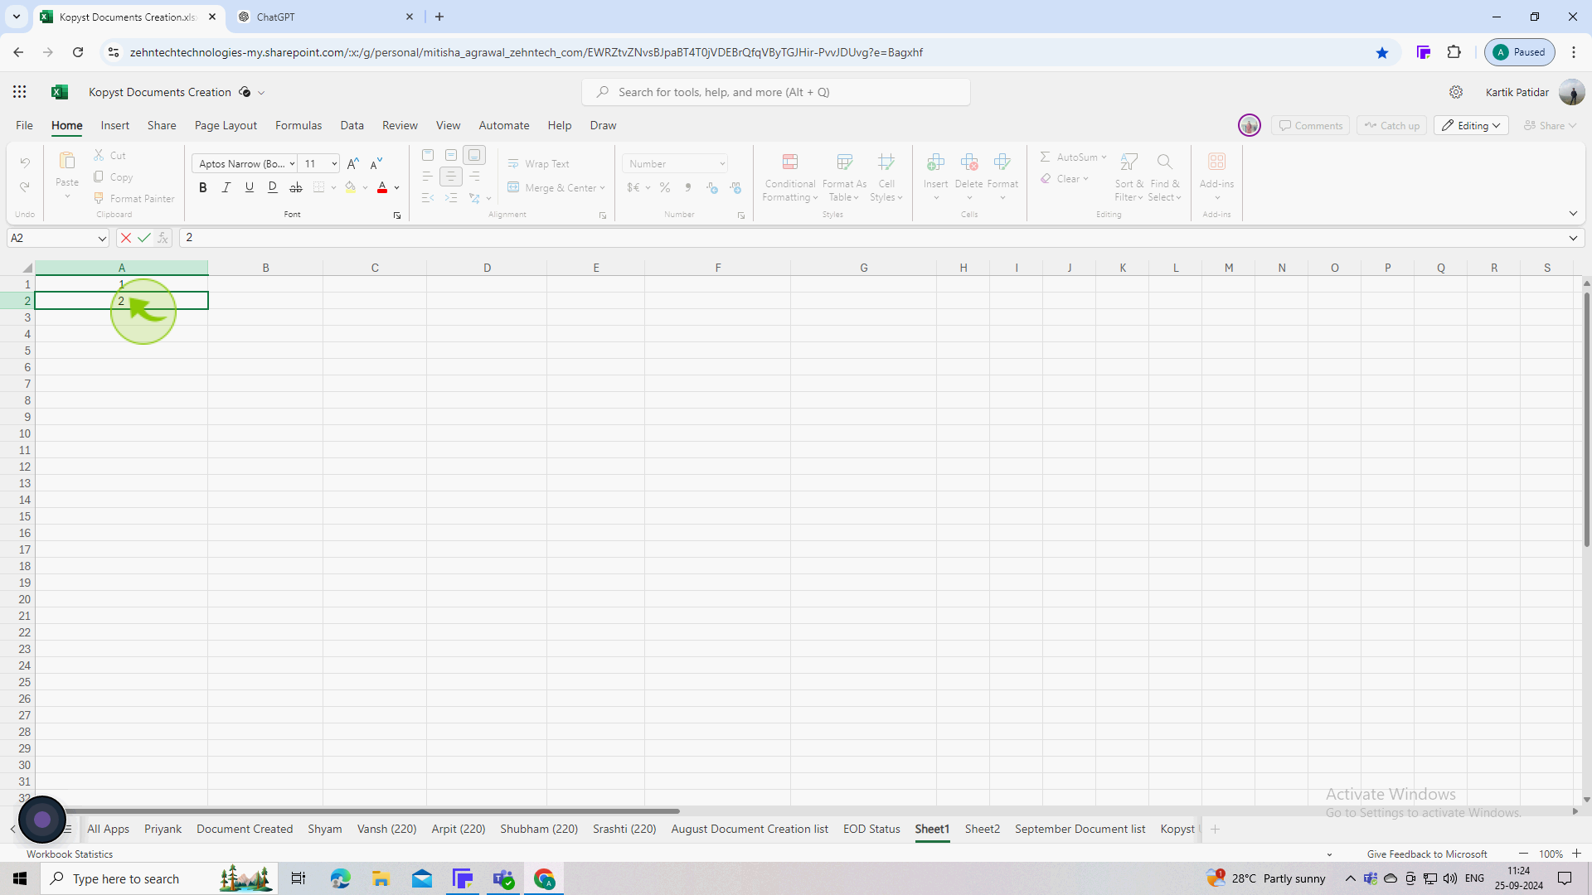Click the Insert Function fx icon
Image resolution: width=1592 pixels, height=895 pixels.
(163, 238)
